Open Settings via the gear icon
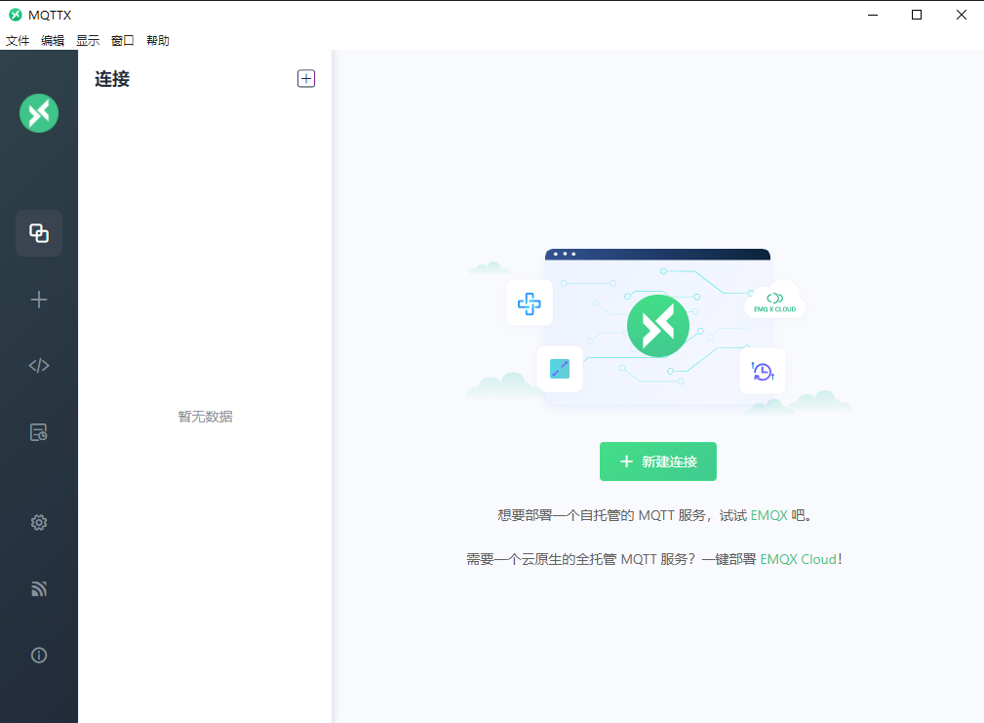Image resolution: width=984 pixels, height=723 pixels. 39,522
